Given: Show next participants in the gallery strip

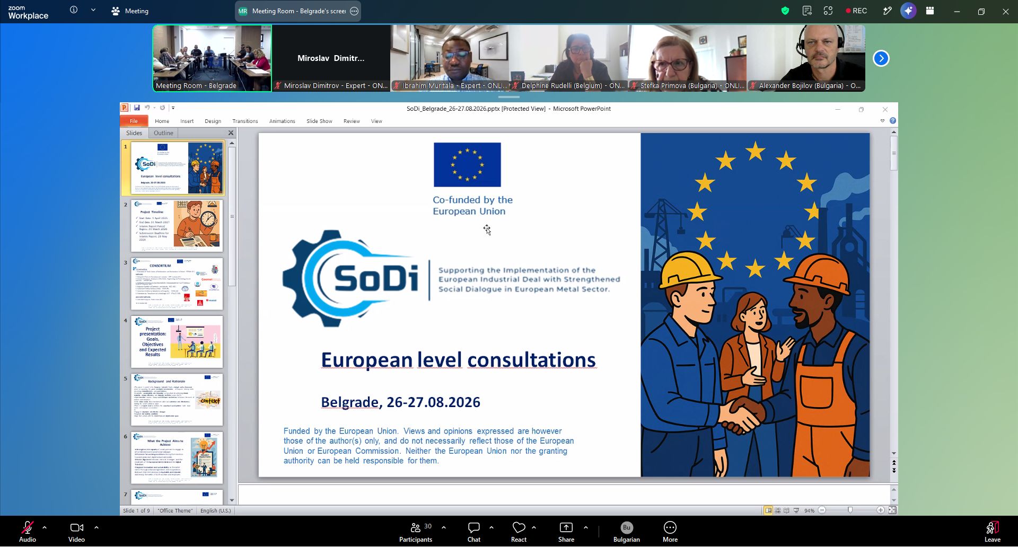Looking at the screenshot, I should [x=881, y=58].
